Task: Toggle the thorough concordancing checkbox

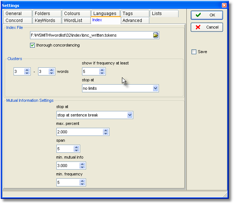Action: 32,45
